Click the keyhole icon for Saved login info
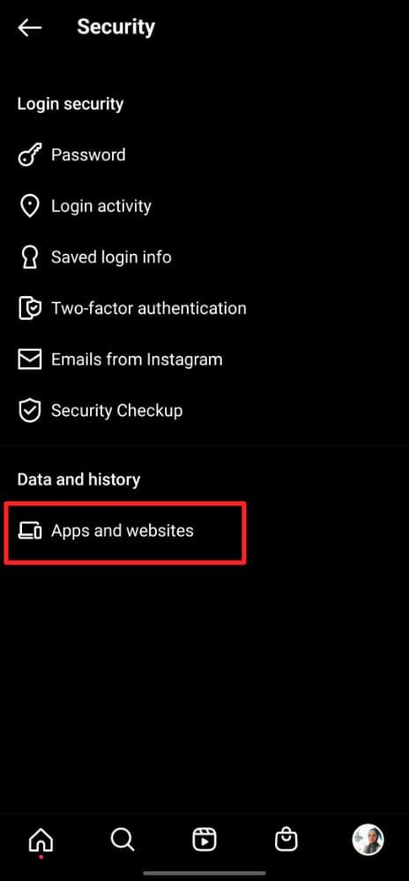The height and width of the screenshot is (881, 409). (30, 257)
